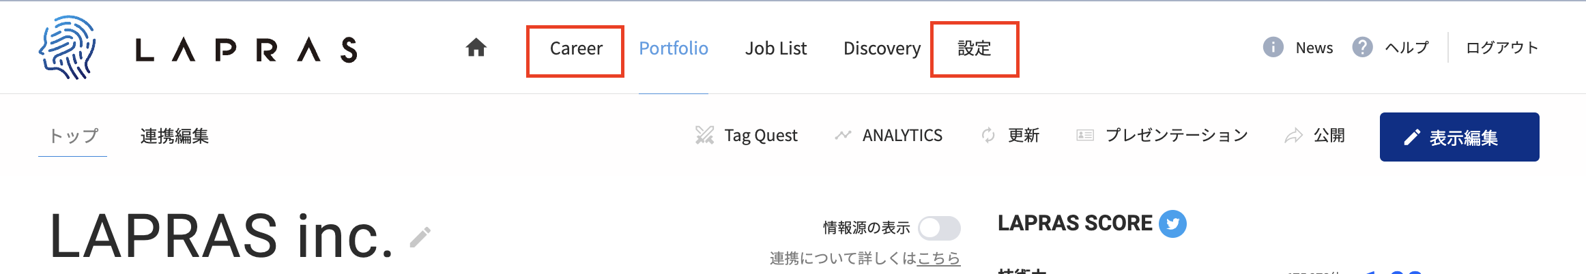This screenshot has height=274, width=1586.
Task: Click the News info icon
Action: (1273, 48)
